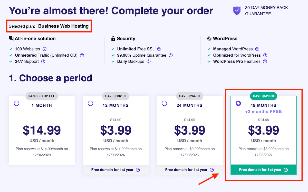The image size is (308, 192).
Task: Click help icon beside Unmetered Traffic
Action: point(82,55)
